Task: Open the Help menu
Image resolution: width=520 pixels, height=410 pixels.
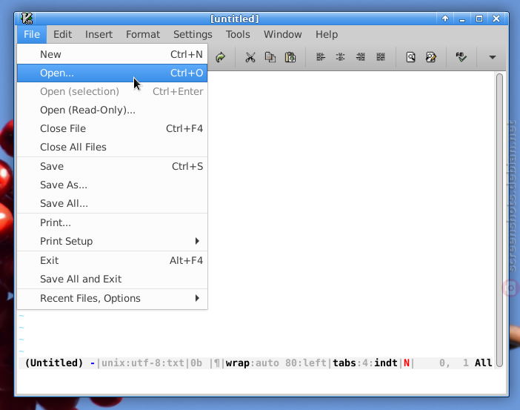Action: 327,34
